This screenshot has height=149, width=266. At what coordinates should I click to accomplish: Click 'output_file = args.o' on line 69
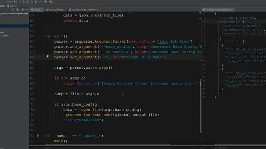click(76, 94)
